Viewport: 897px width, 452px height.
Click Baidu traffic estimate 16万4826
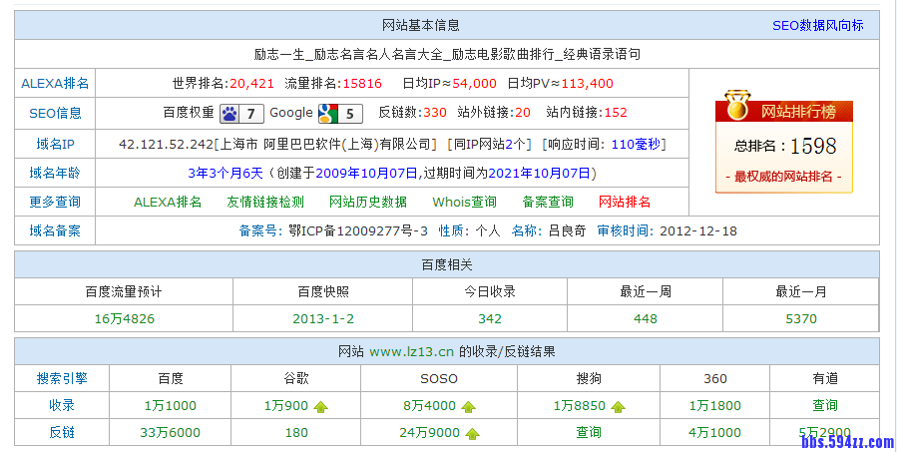124,318
